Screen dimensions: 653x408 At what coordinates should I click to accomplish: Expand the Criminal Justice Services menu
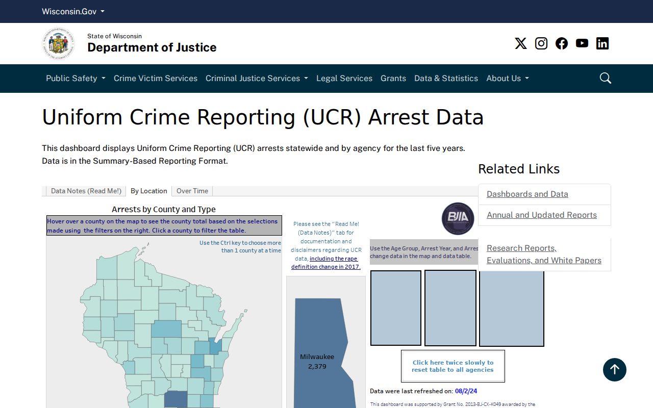257,78
